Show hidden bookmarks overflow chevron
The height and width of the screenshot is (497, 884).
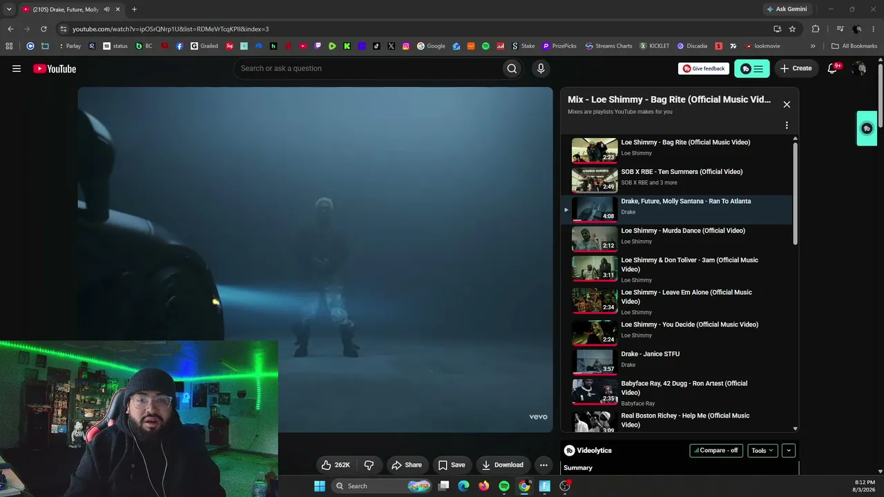[x=813, y=46]
